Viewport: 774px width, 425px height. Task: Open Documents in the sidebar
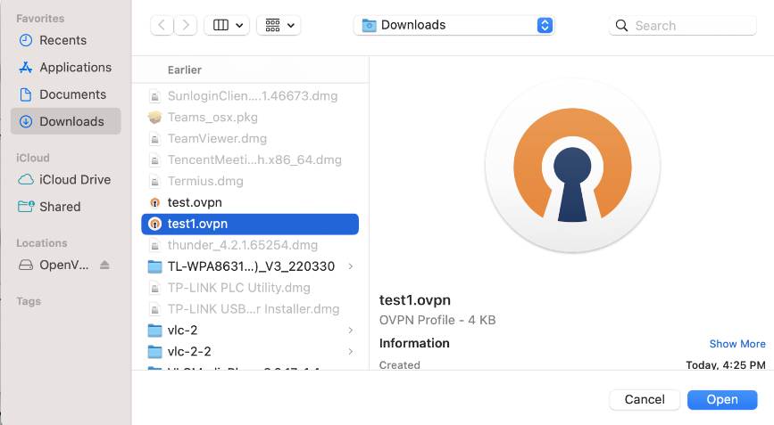coord(66,94)
